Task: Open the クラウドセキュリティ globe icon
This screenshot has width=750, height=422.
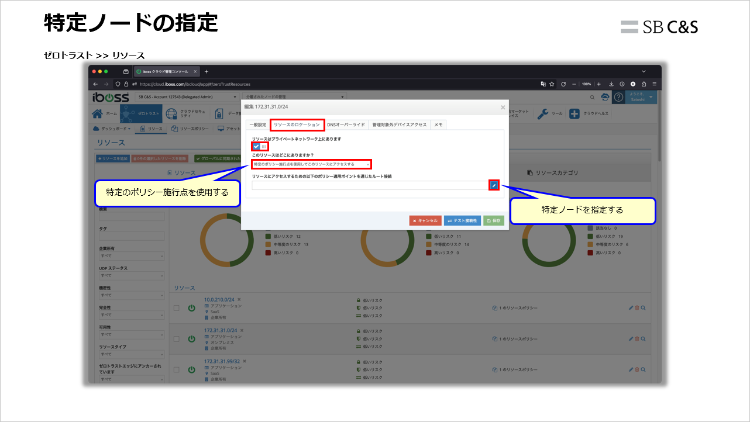Action: click(171, 113)
